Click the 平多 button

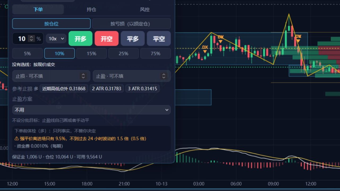pyautogui.click(x=133, y=38)
